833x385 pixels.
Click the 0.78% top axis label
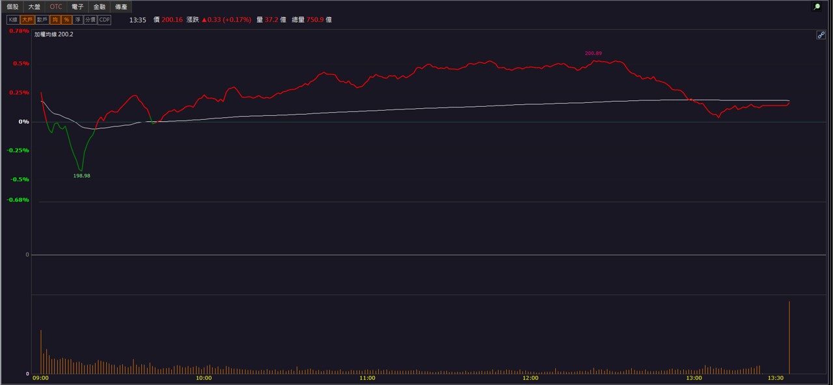coord(19,31)
